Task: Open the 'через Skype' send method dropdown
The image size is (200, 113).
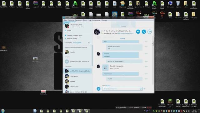Action: pyautogui.click(x=106, y=86)
